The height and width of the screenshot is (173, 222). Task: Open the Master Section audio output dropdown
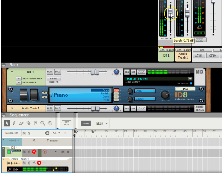pyautogui.click(x=190, y=78)
